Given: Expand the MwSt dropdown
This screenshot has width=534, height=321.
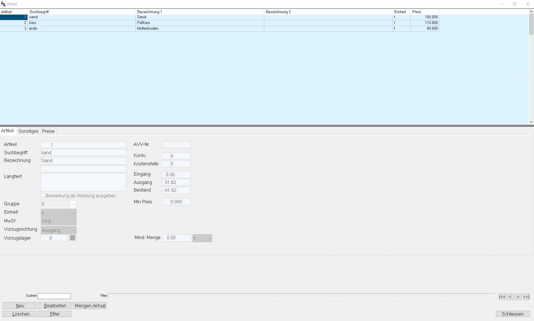Looking at the screenshot, I should pos(73,221).
